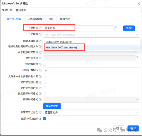Toggle the 指定日期时间格式 checkbox
Viewport: 142px width, 136px height.
(x=44, y=94)
